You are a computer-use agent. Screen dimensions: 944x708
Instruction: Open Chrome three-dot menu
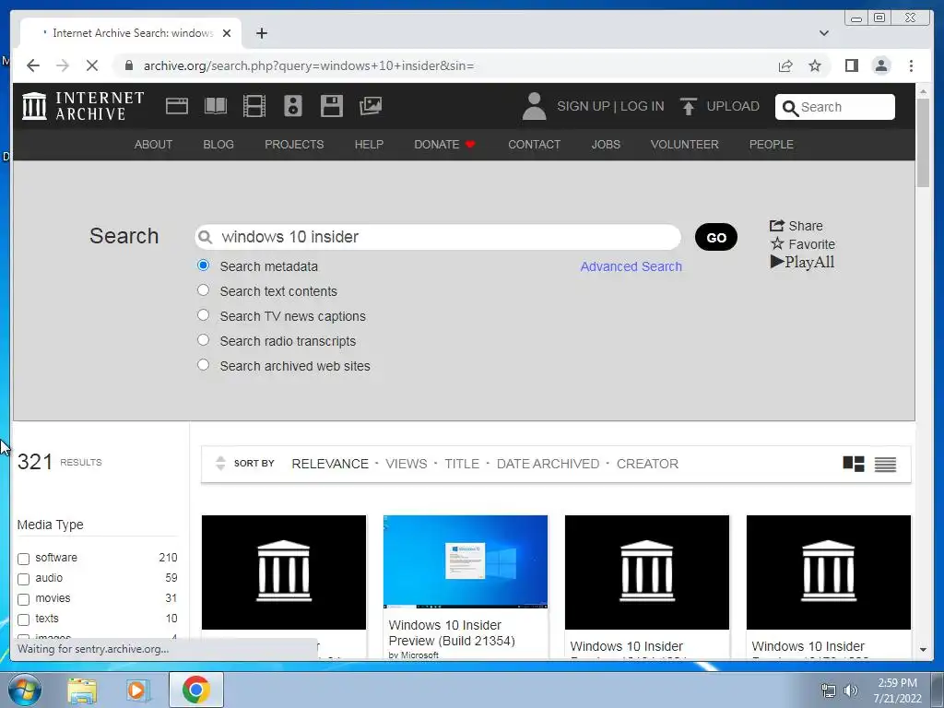pos(911,65)
